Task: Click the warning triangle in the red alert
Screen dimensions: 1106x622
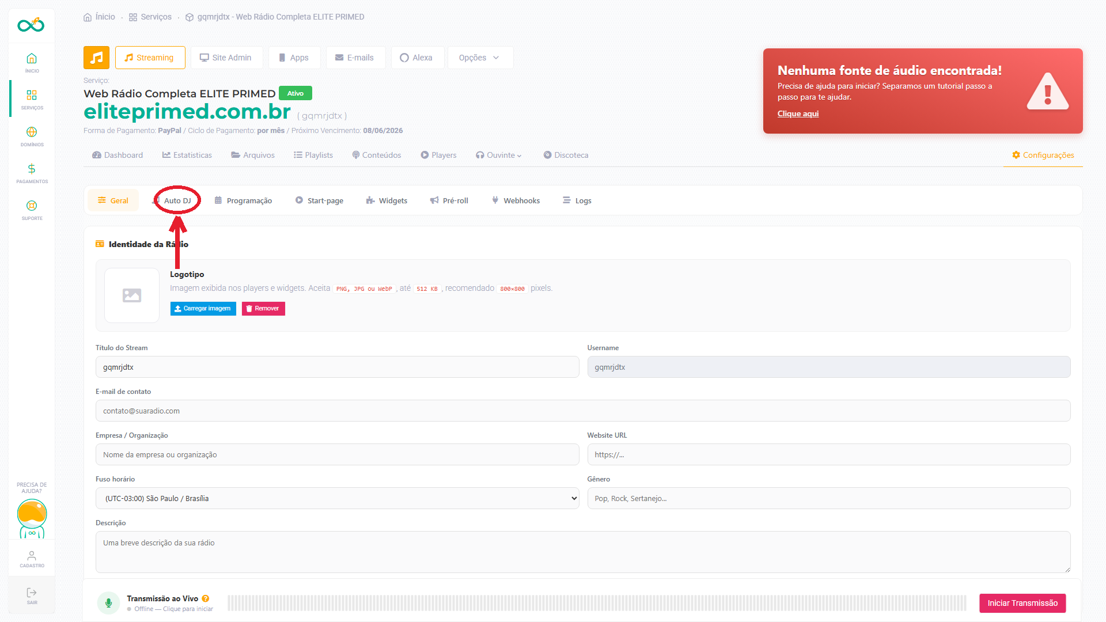Action: [1047, 92]
